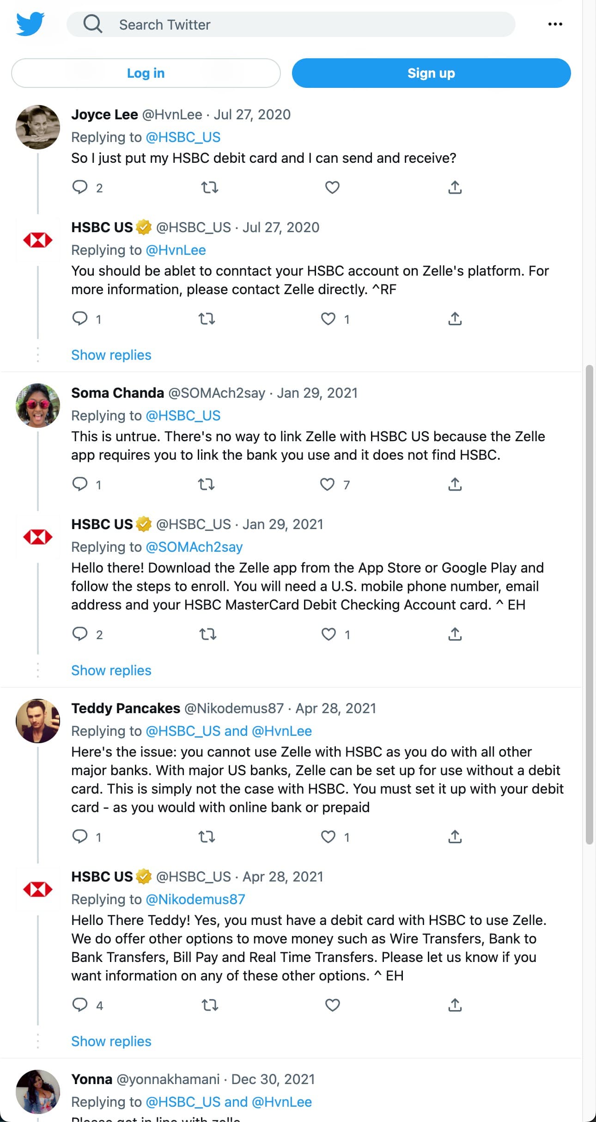Image resolution: width=596 pixels, height=1122 pixels.
Task: Click the Log in button
Action: click(146, 73)
